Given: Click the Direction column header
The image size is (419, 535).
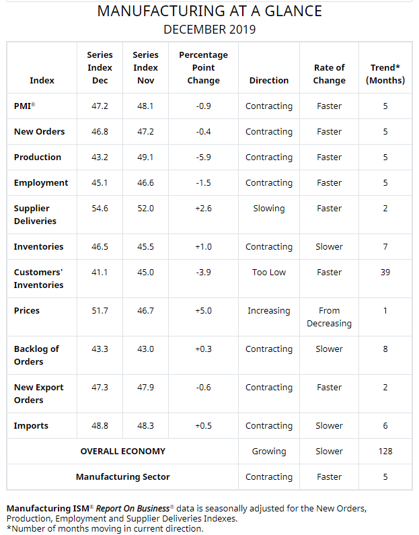Looking at the screenshot, I should 269,80.
